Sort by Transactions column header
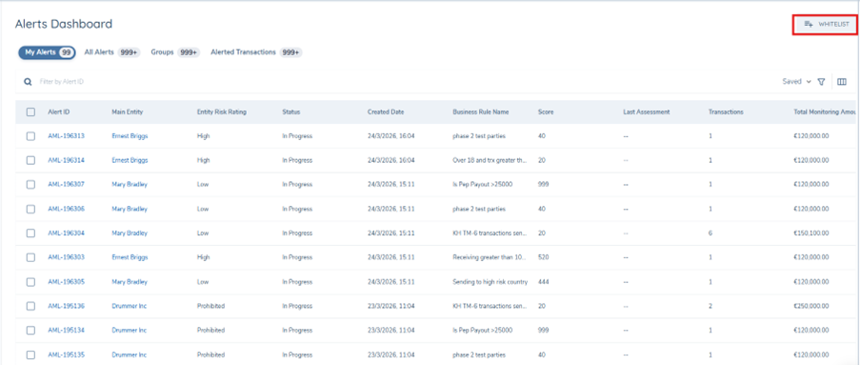The image size is (860, 365). coord(726,112)
